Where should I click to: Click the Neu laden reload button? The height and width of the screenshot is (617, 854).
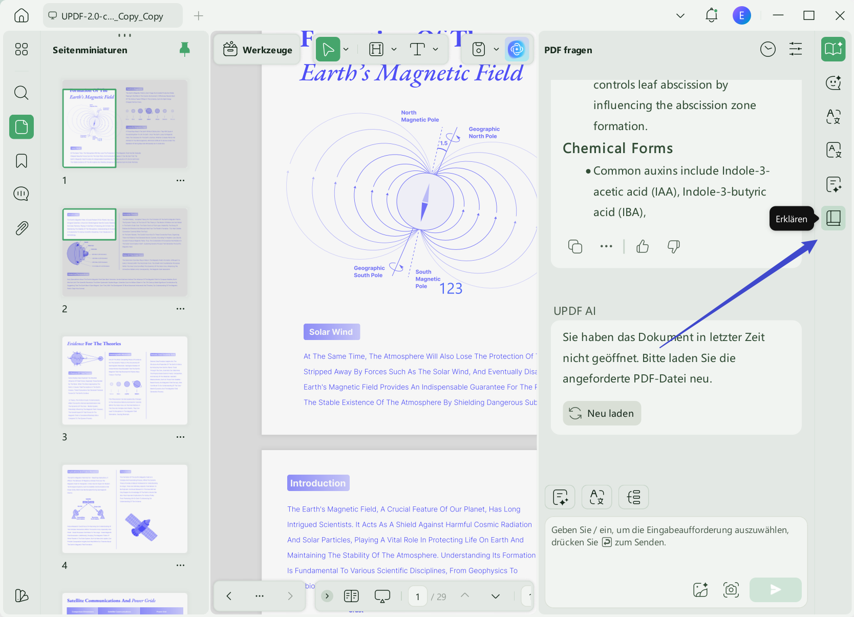[602, 413]
